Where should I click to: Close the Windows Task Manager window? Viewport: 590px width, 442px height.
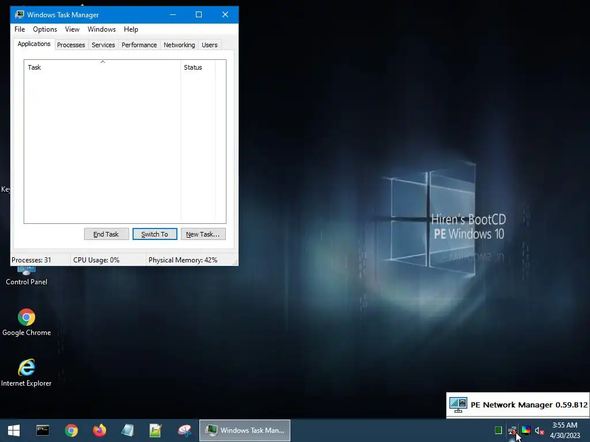[225, 14]
